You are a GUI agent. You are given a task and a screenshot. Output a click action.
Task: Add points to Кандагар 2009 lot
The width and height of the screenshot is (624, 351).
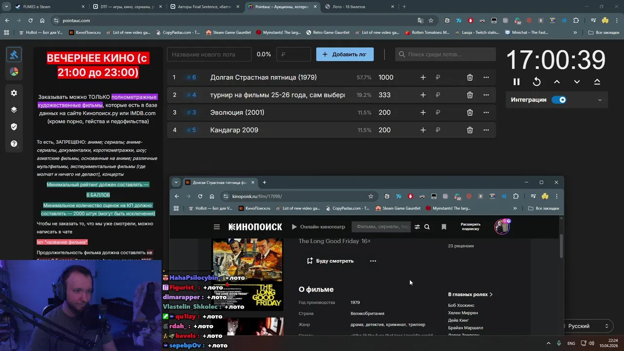click(423, 130)
